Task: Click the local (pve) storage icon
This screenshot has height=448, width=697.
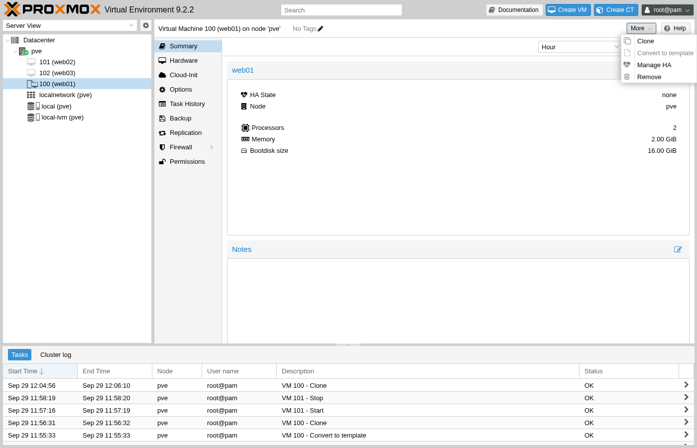Action: point(33,106)
